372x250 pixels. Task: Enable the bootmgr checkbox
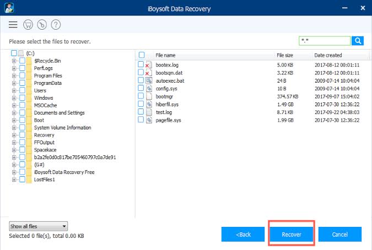141,96
